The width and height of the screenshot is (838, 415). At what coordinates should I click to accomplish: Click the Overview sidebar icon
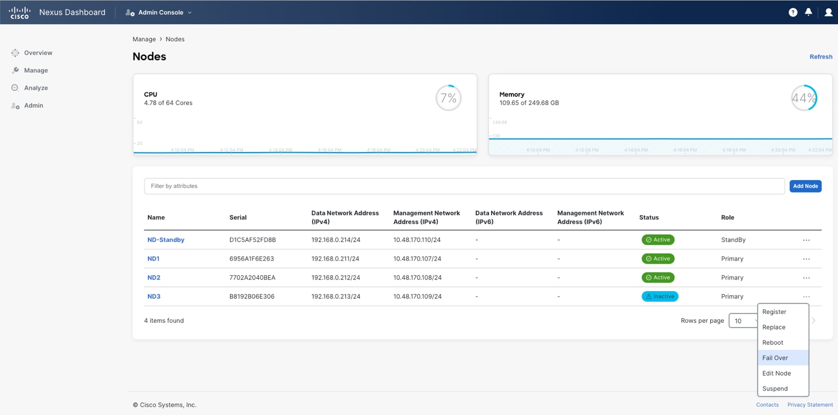pyautogui.click(x=15, y=53)
